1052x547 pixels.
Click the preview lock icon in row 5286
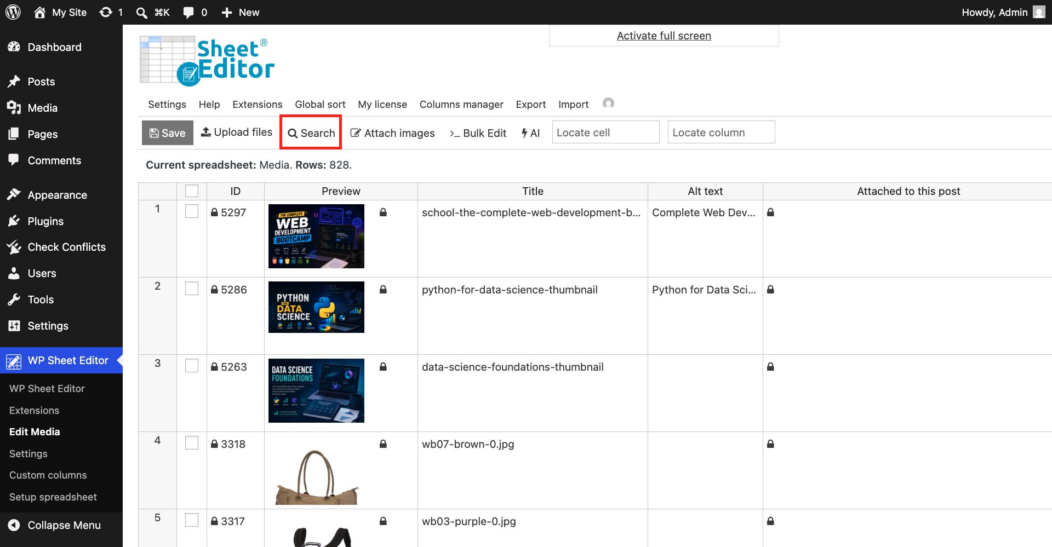383,290
